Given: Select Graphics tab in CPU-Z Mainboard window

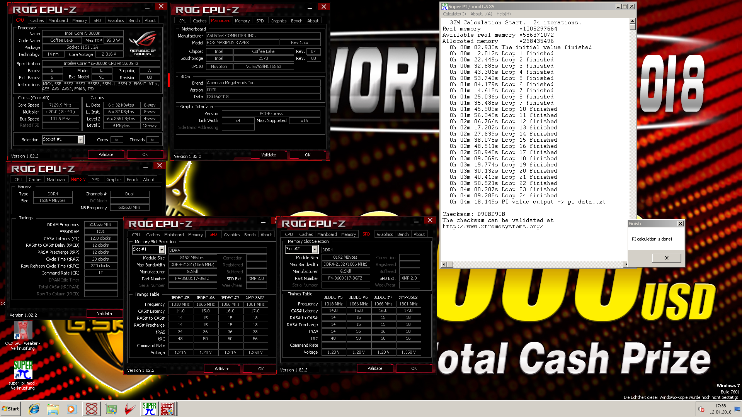Looking at the screenshot, I should click(x=278, y=21).
